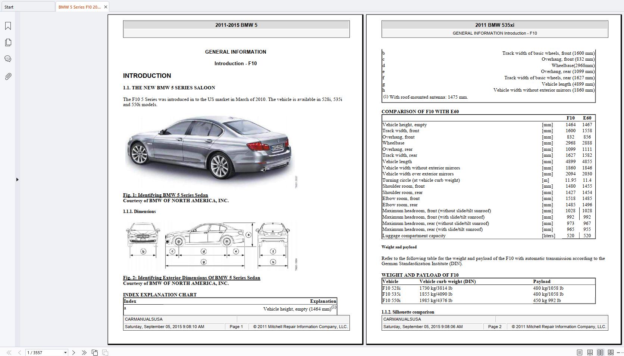The image size is (624, 356).
Task: Toggle continuous scrolling page layout
Action: (x=590, y=352)
